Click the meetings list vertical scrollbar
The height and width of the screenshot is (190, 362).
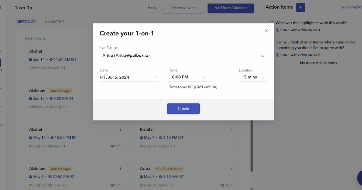click(x=252, y=145)
